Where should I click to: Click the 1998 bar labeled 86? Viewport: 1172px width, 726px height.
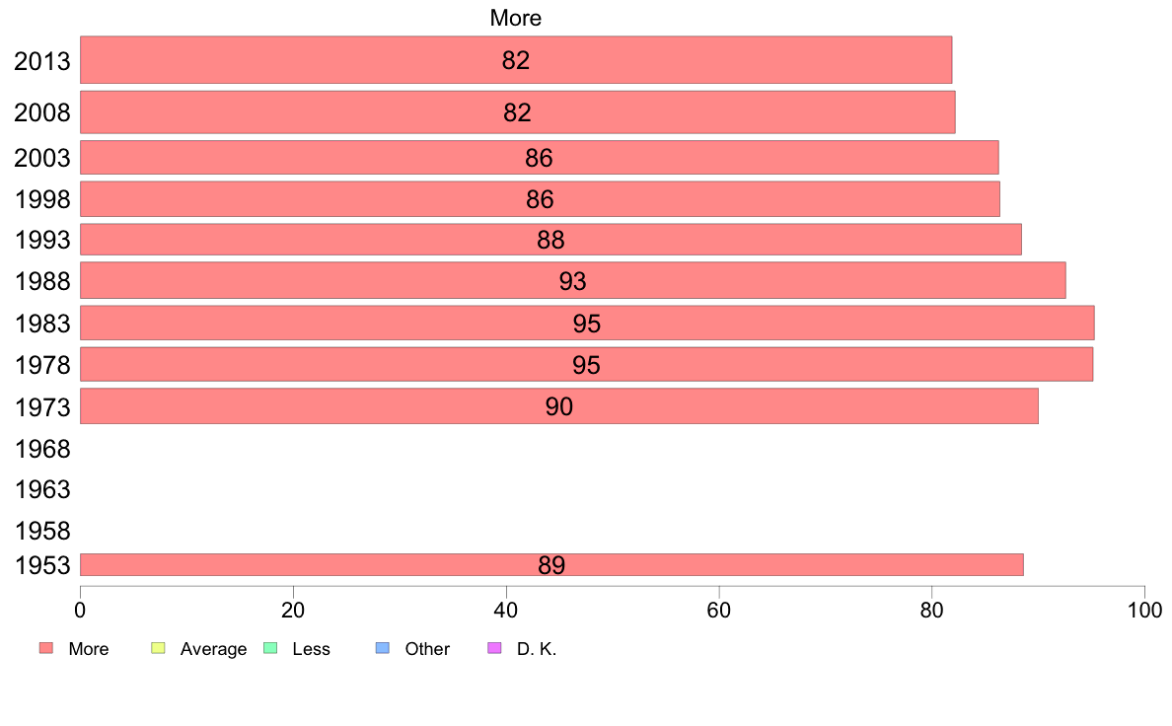click(540, 199)
